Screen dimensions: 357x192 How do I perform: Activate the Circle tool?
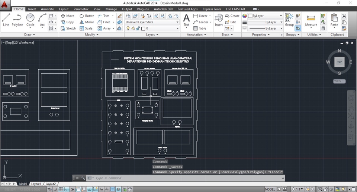click(30, 20)
